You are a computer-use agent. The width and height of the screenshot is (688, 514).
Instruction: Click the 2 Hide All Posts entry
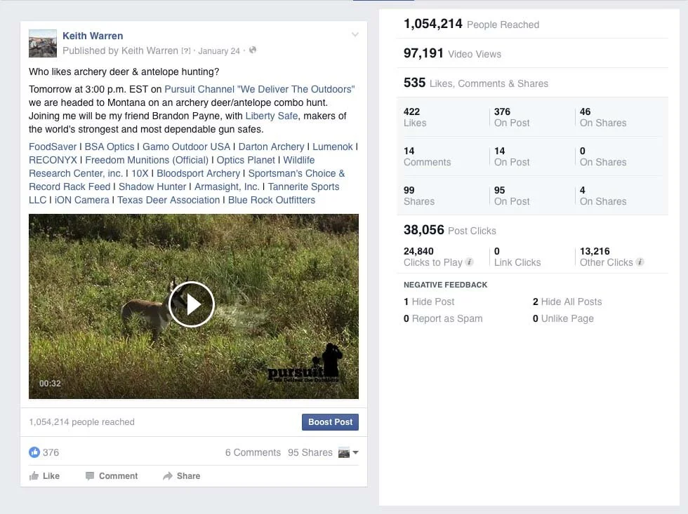[567, 302]
